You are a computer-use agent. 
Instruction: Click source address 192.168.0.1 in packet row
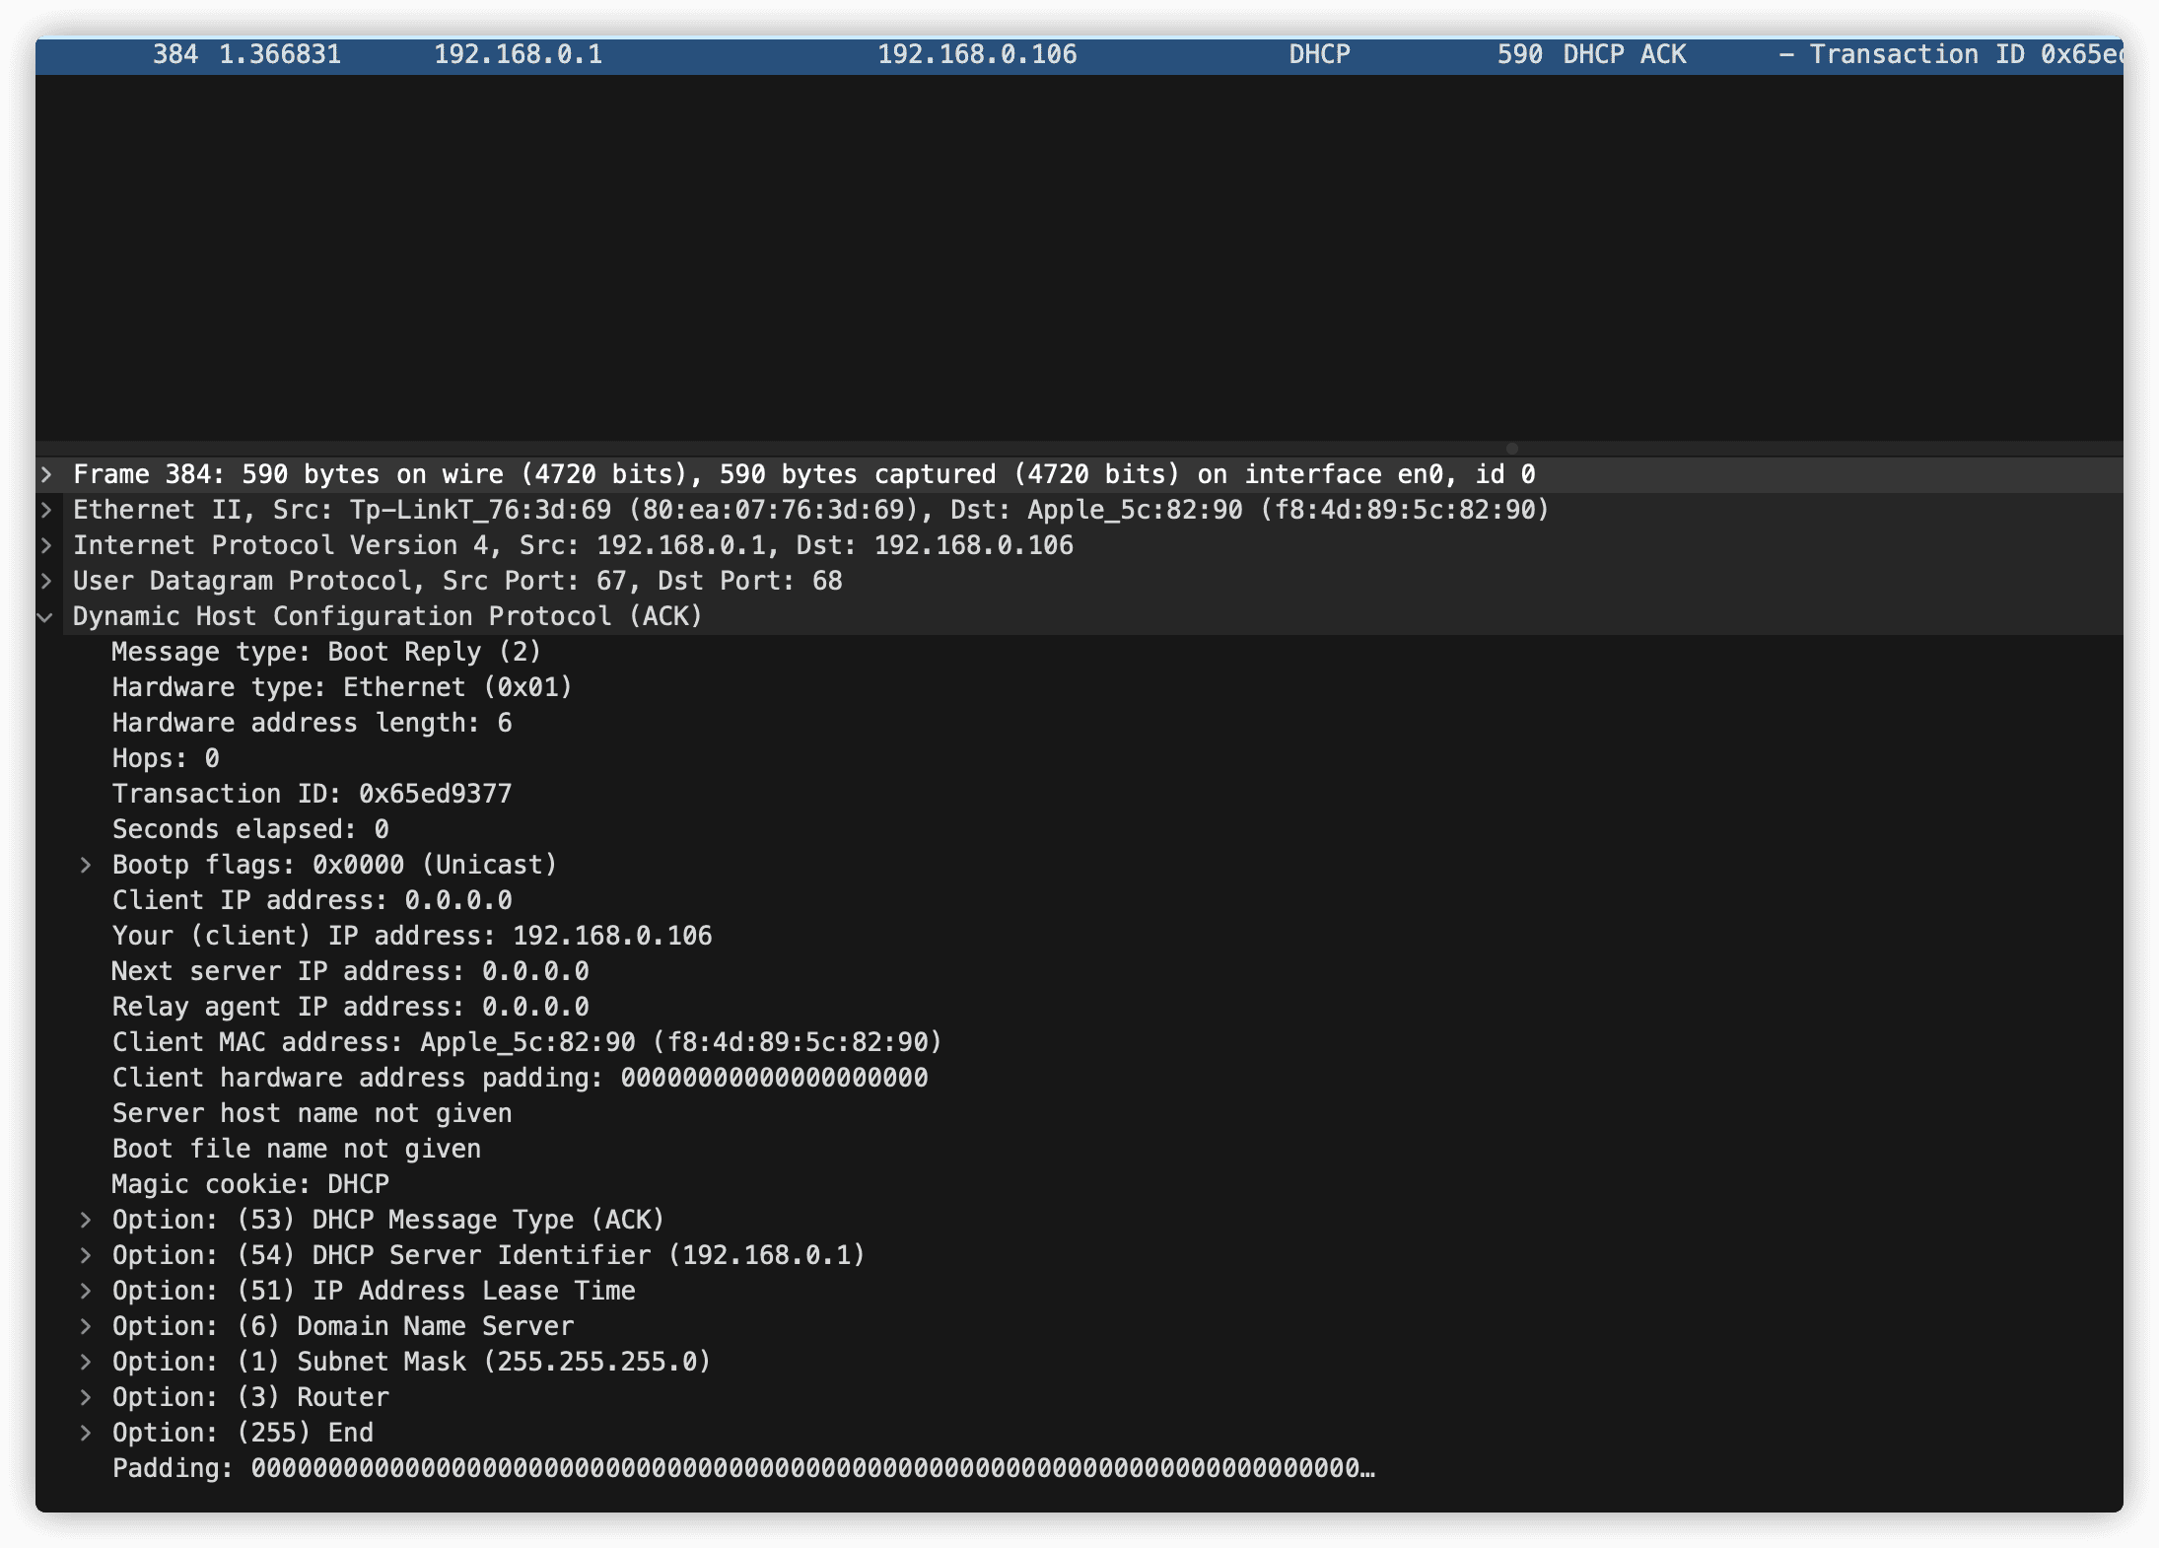519,54
